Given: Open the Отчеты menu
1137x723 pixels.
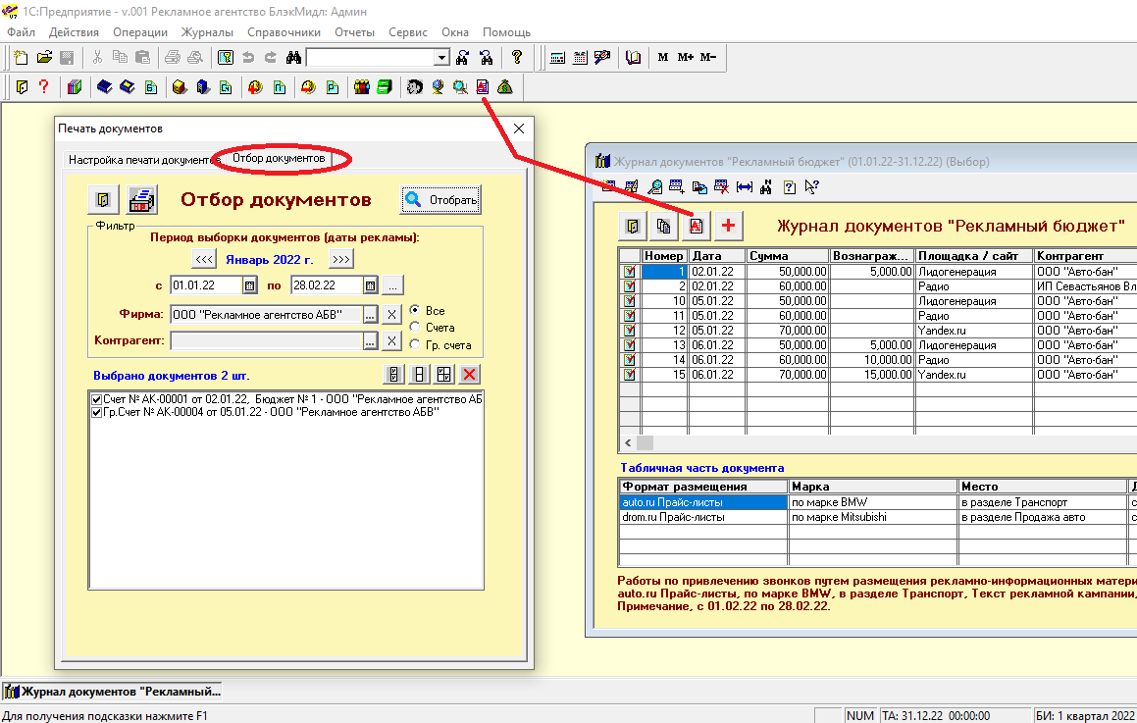Looking at the screenshot, I should pos(354,32).
